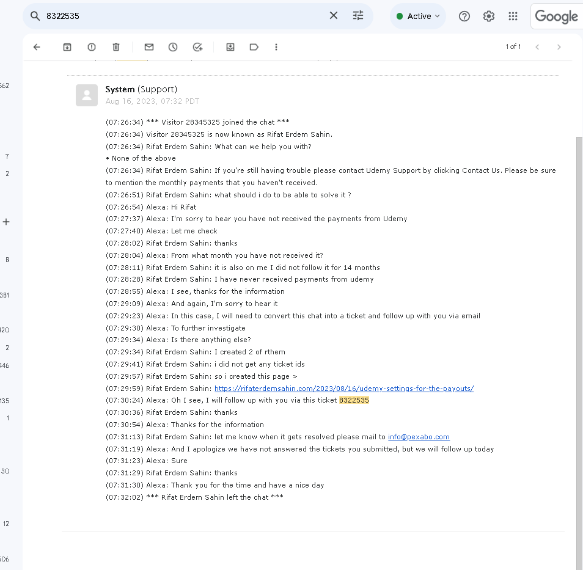
Task: Click the System (Support) sender name
Action: pyautogui.click(x=141, y=89)
